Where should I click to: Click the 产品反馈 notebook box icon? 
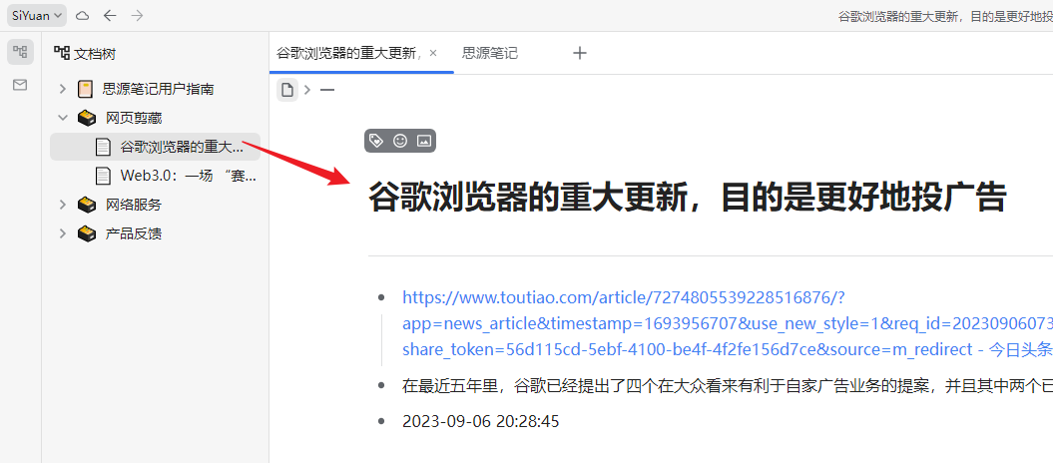pyautogui.click(x=87, y=233)
